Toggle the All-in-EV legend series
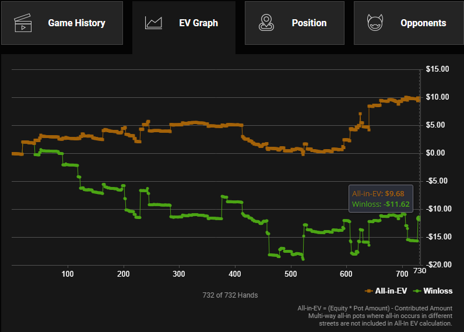Image resolution: width=464 pixels, height=332 pixels. click(x=386, y=291)
